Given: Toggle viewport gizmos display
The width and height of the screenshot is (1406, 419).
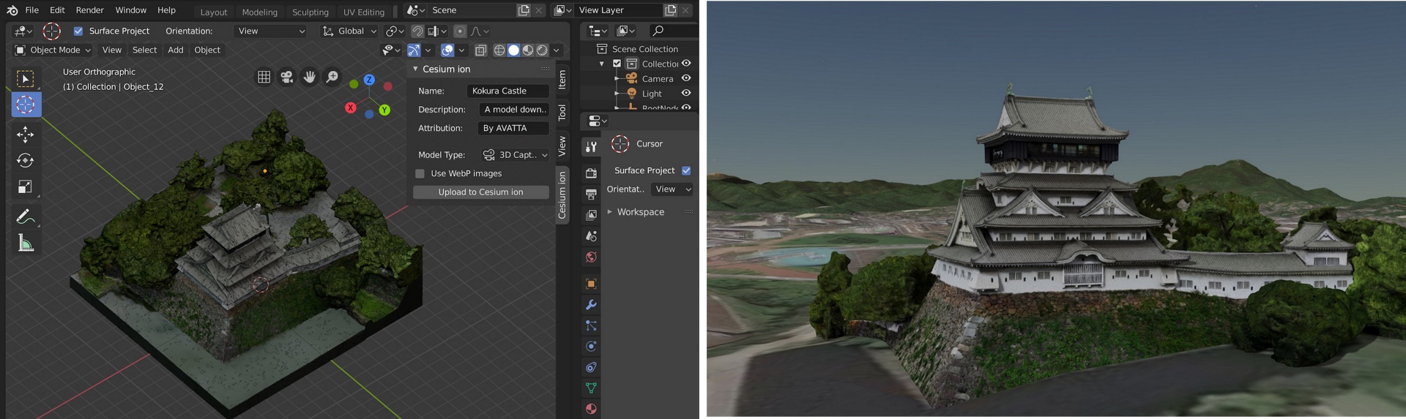Looking at the screenshot, I should 414,50.
